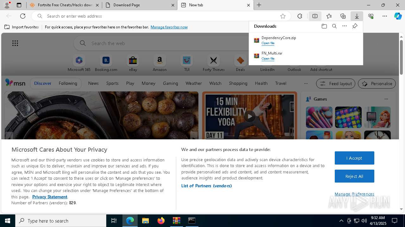Open the TUI shortcut

[x=187, y=63]
